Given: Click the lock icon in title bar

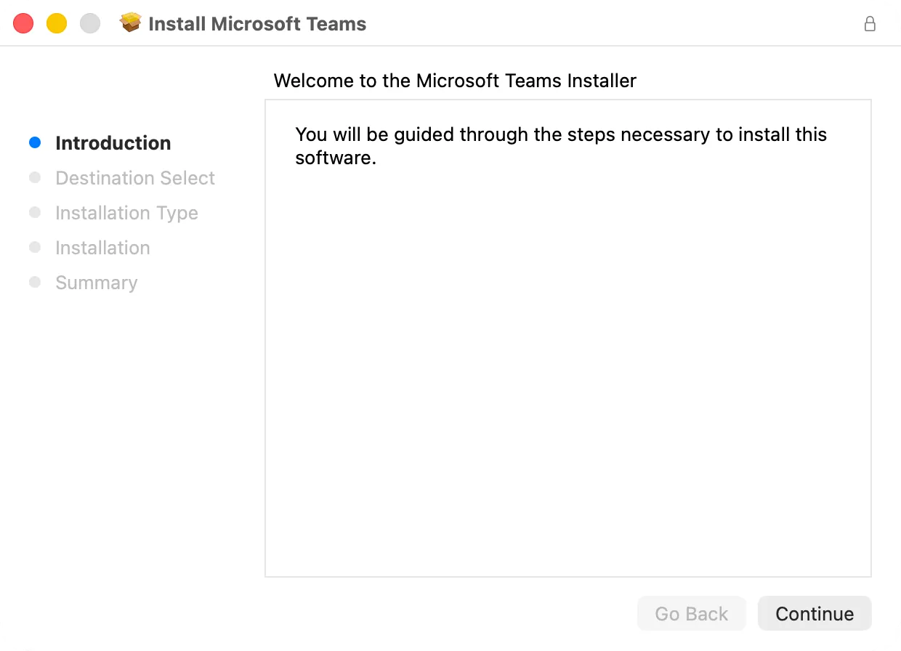Looking at the screenshot, I should [869, 24].
